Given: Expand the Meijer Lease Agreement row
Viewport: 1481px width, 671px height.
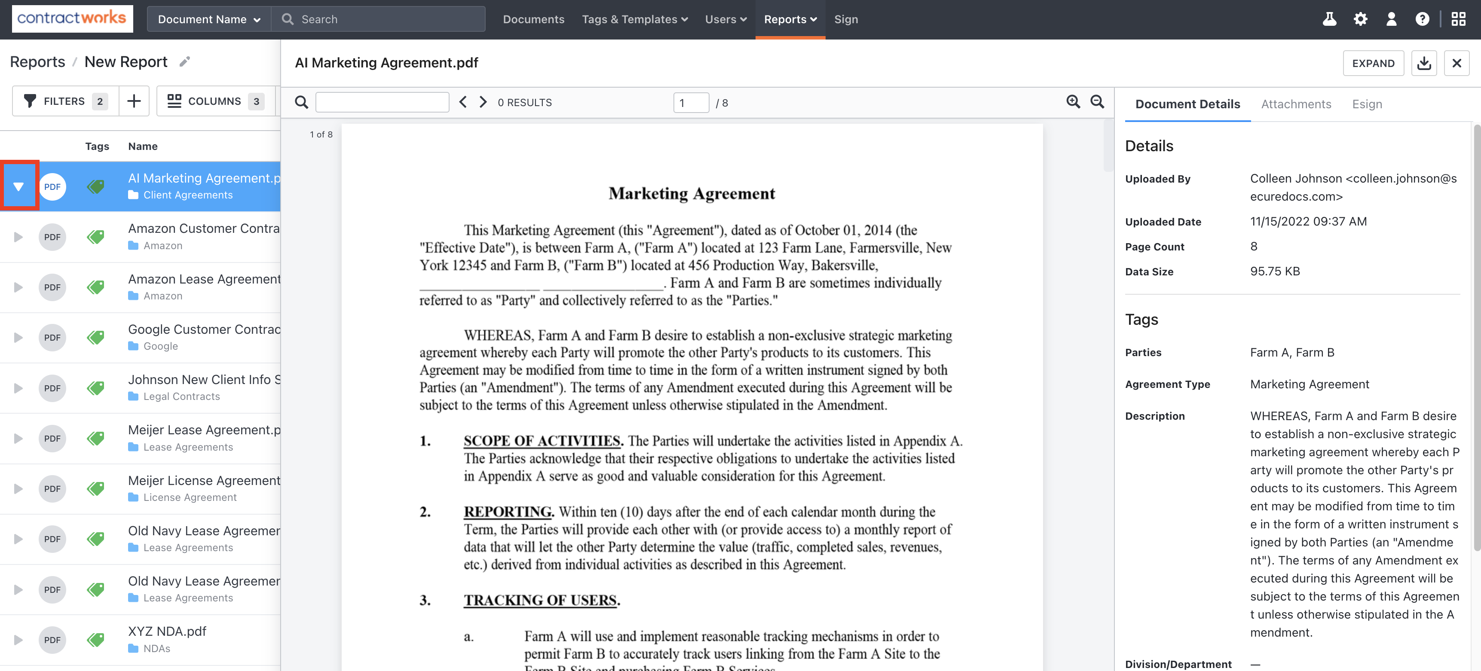Looking at the screenshot, I should pos(18,438).
